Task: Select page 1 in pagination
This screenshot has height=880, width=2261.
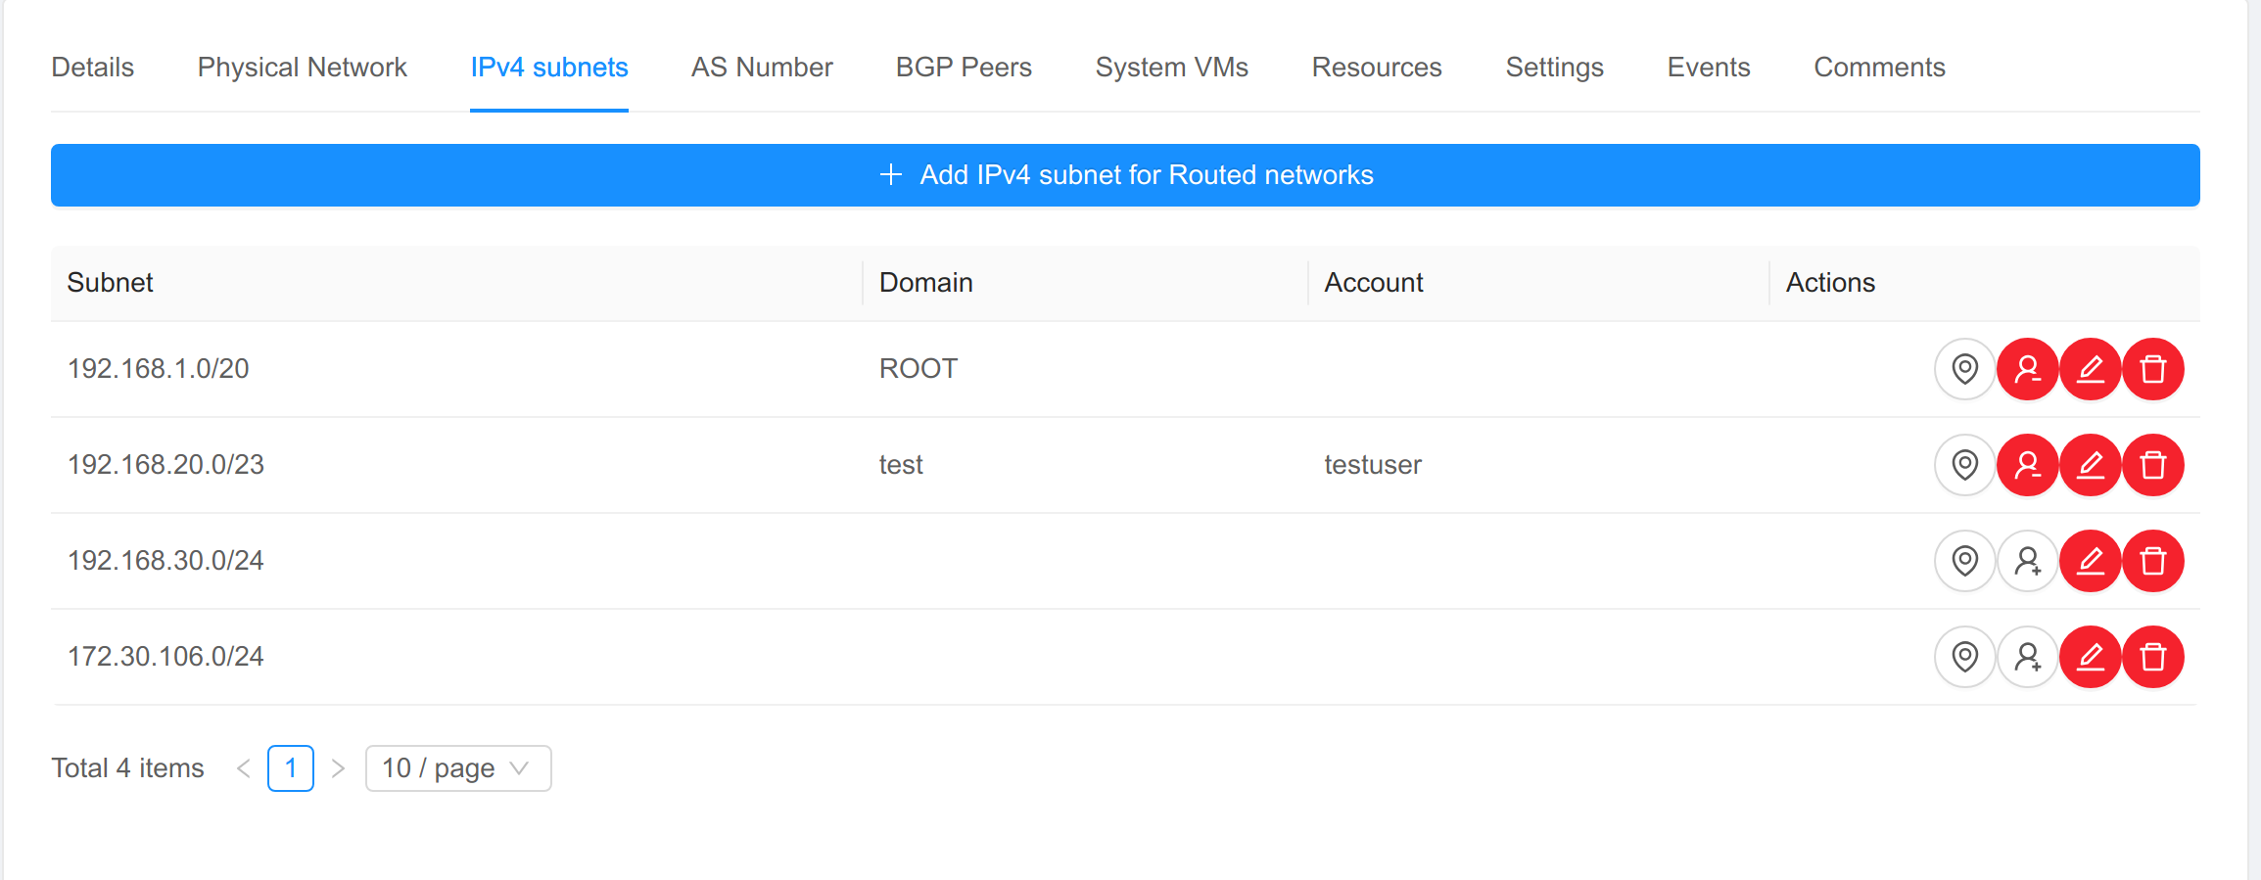Action: click(x=291, y=768)
